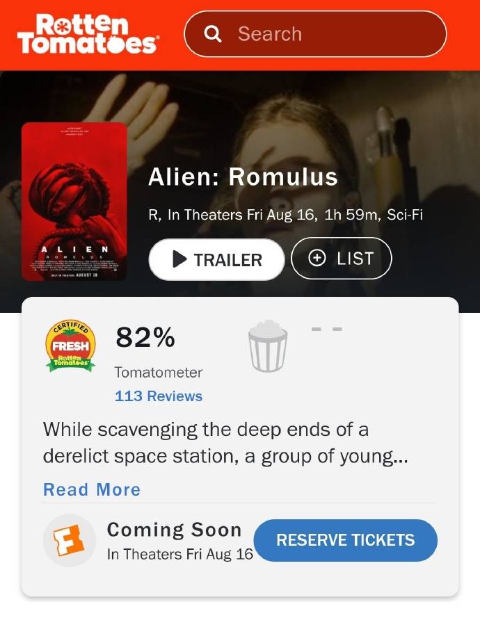Click the Certified Fresh badge icon

(70, 345)
